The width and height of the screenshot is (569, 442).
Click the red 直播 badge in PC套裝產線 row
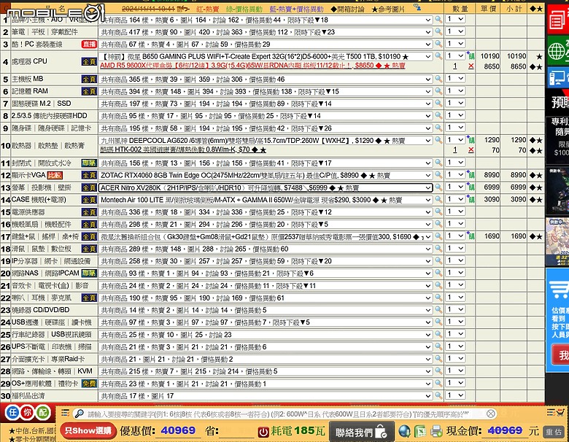pos(89,44)
